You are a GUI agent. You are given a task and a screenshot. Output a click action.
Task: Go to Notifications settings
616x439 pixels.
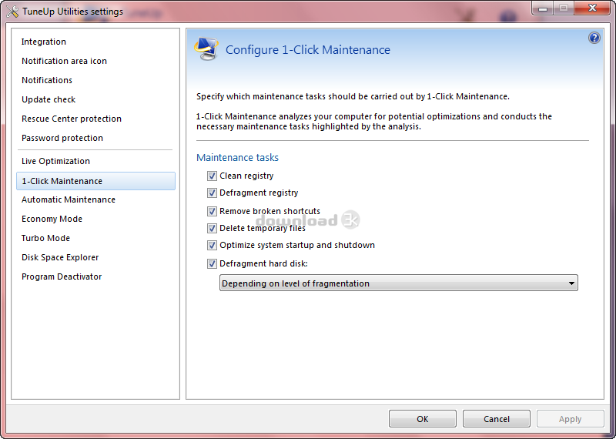pyautogui.click(x=47, y=80)
